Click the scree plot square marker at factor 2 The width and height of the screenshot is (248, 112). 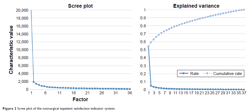coord(33,82)
